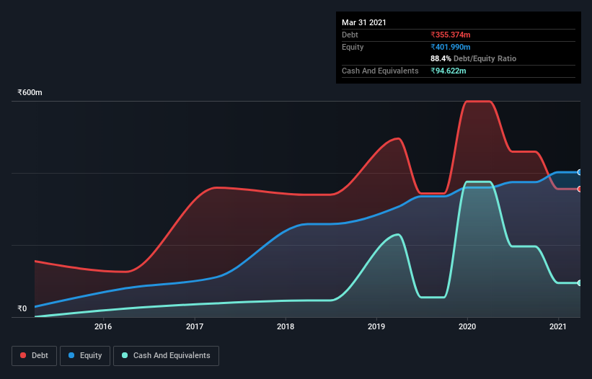Select the red Debt endpoint marker
Viewport: 592px width, 379px height.
(x=580, y=189)
